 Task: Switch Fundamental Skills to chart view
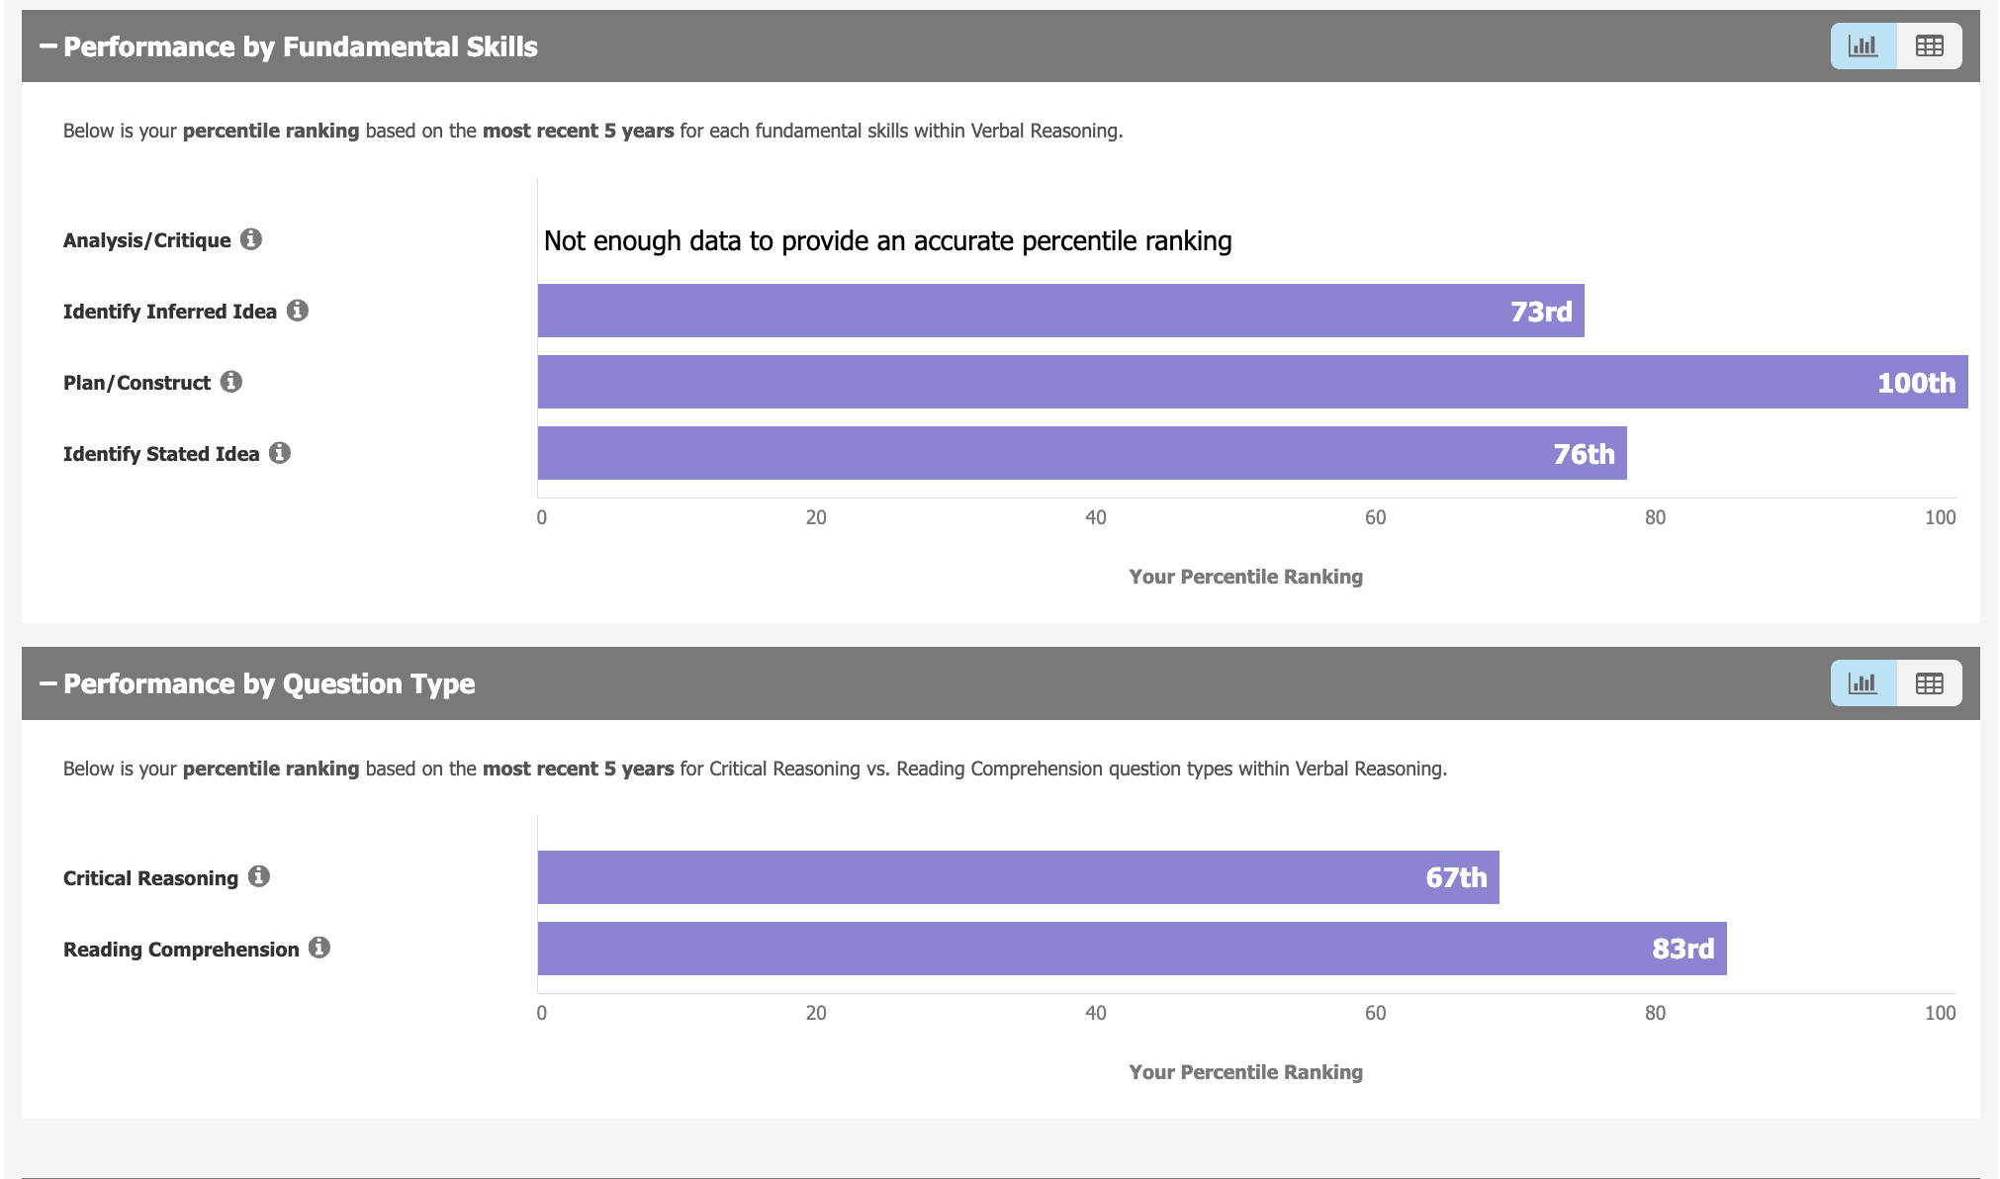coord(1864,46)
